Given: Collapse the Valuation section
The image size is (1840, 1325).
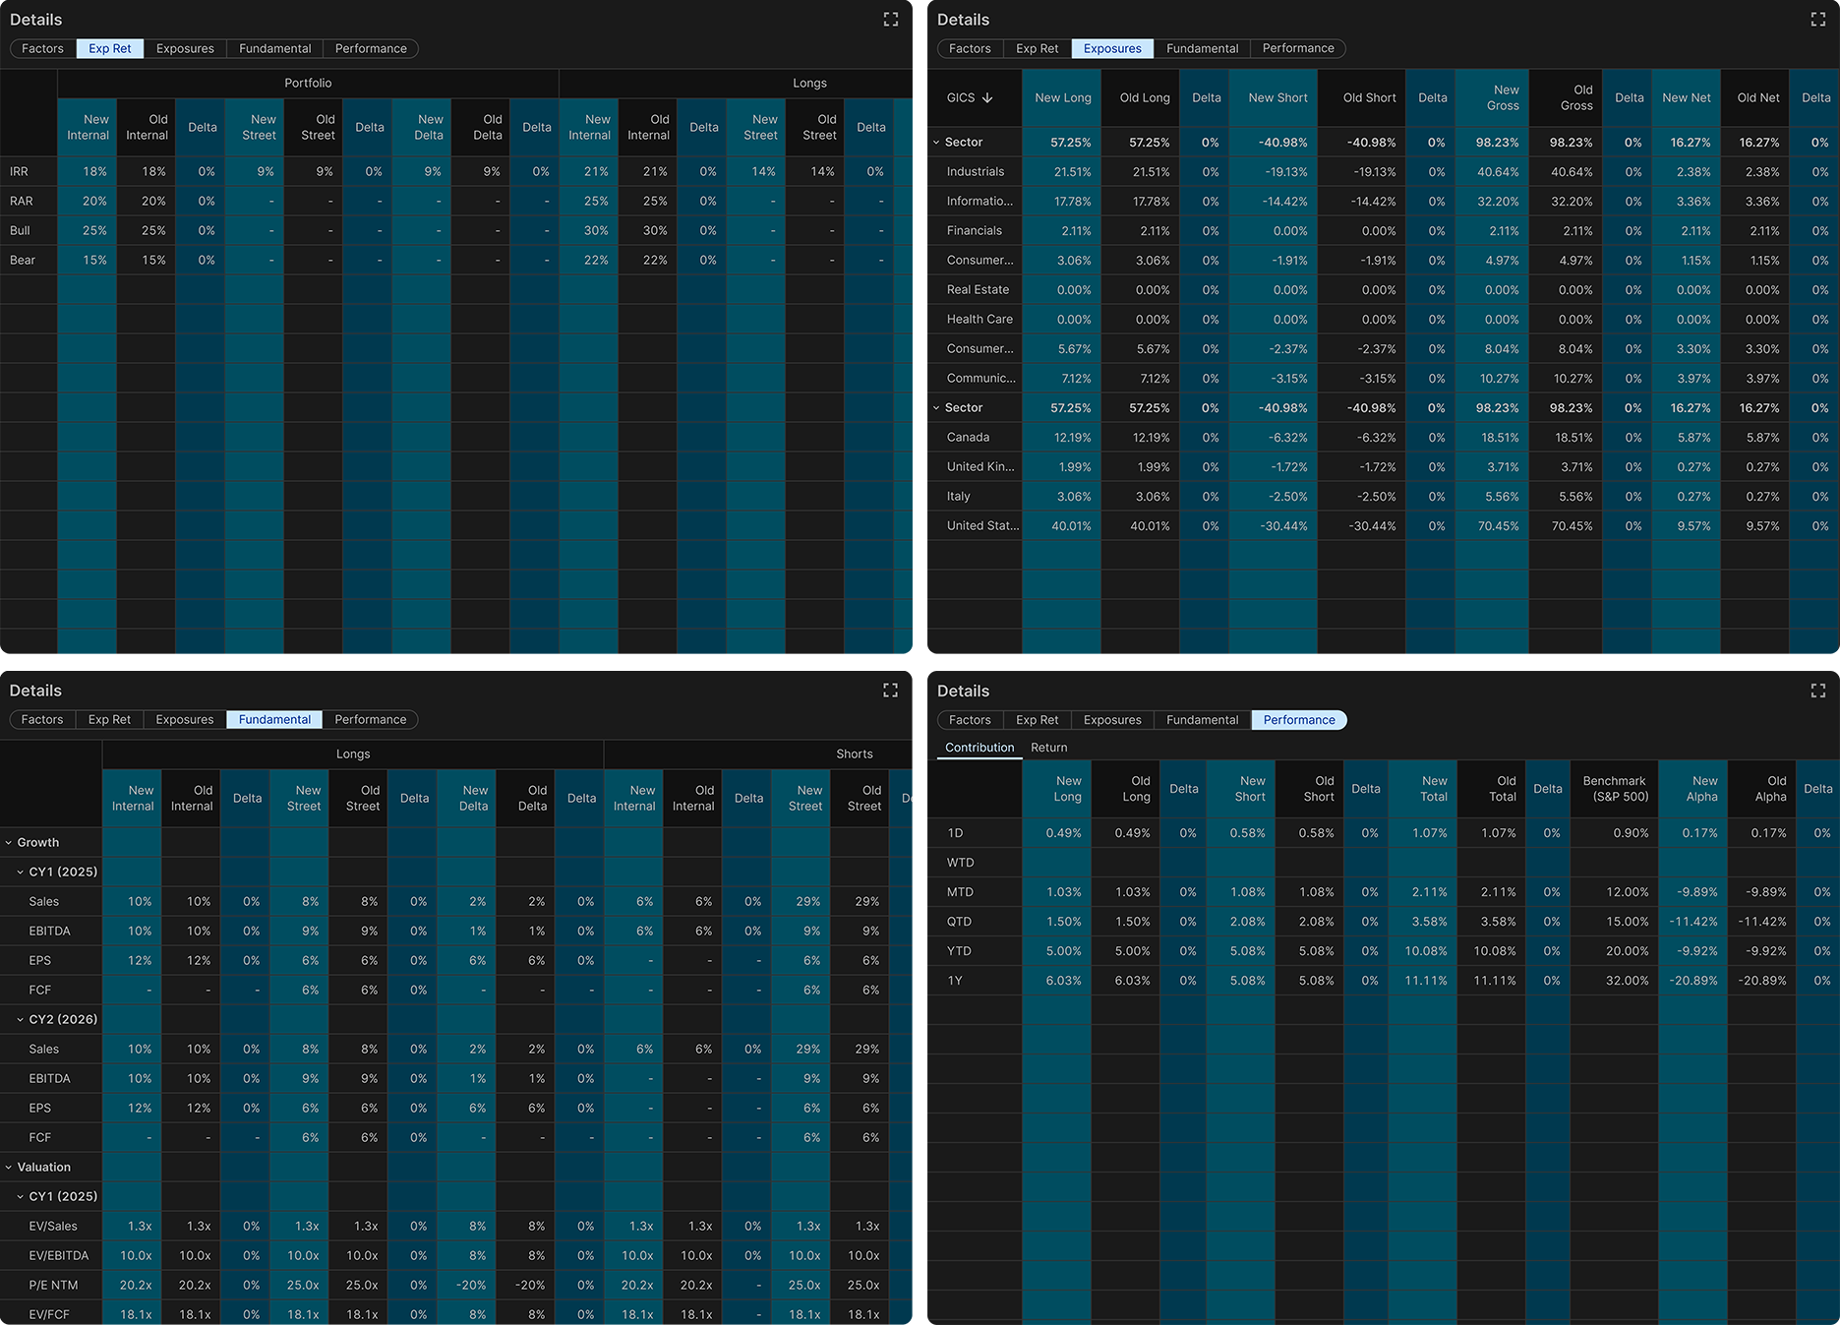Looking at the screenshot, I should [9, 1167].
